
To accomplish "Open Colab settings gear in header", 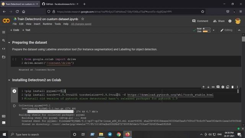I will click(x=230, y=21).
